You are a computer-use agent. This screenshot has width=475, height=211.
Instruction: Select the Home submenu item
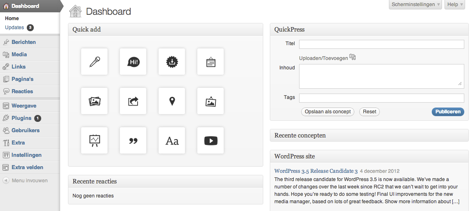click(x=12, y=18)
